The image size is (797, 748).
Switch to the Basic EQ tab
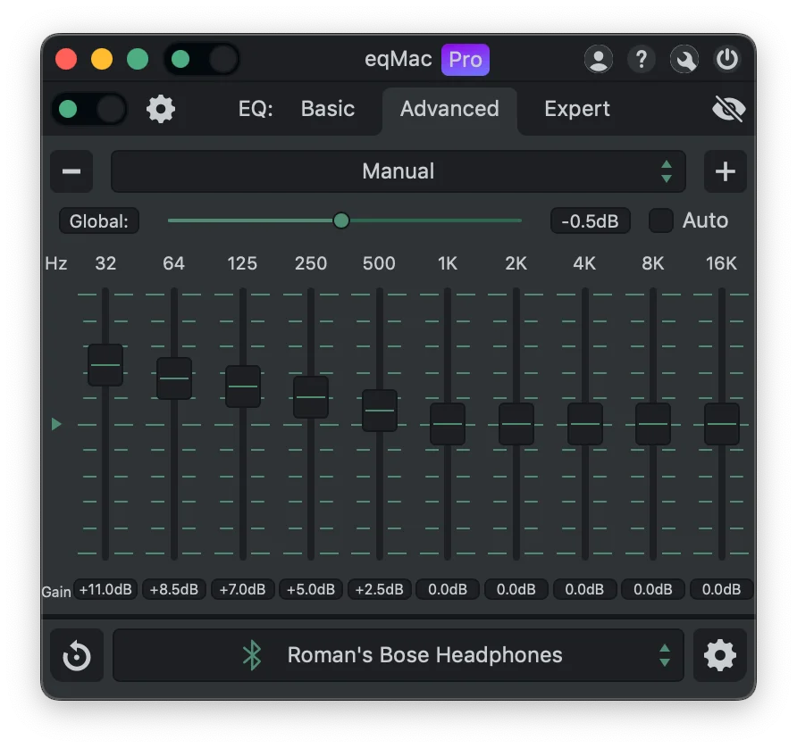[x=328, y=109]
